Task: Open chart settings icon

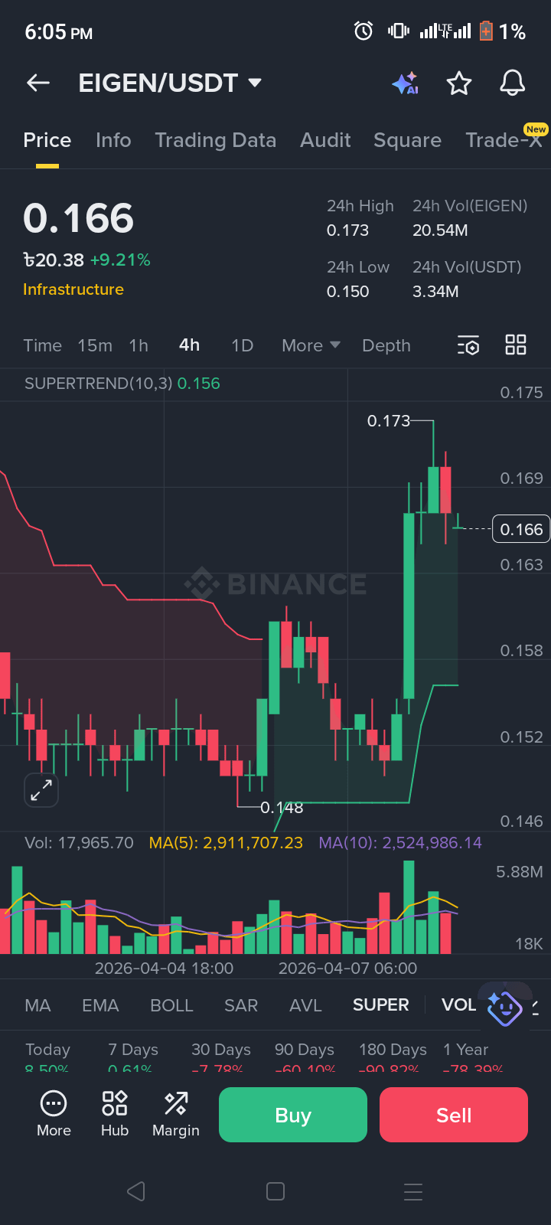Action: (468, 345)
